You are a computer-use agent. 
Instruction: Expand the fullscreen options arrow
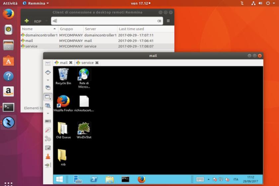pos(48,80)
